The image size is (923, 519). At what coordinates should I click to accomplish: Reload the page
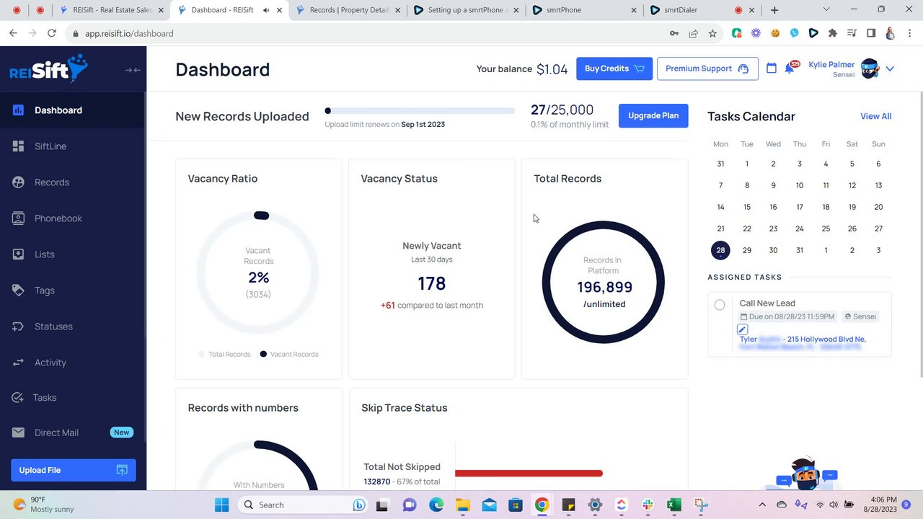(x=52, y=33)
